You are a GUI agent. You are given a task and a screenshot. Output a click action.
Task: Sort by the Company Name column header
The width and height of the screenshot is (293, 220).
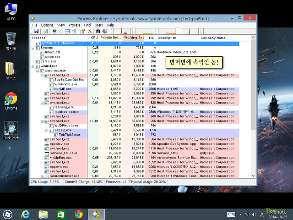tap(219, 38)
